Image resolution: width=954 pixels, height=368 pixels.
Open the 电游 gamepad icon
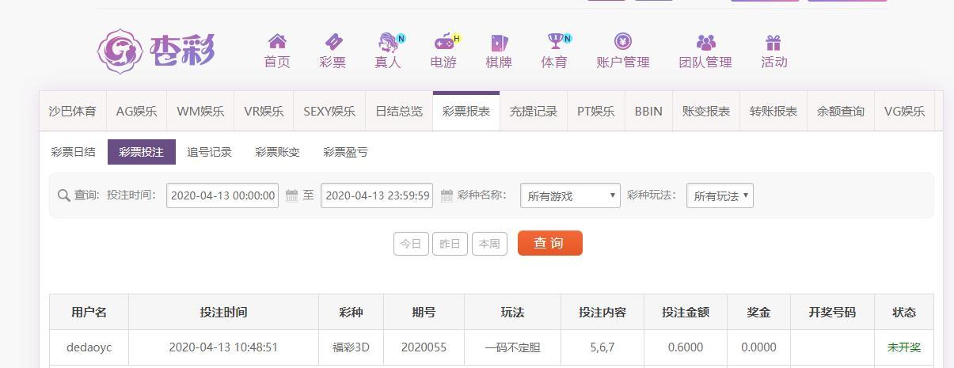446,42
